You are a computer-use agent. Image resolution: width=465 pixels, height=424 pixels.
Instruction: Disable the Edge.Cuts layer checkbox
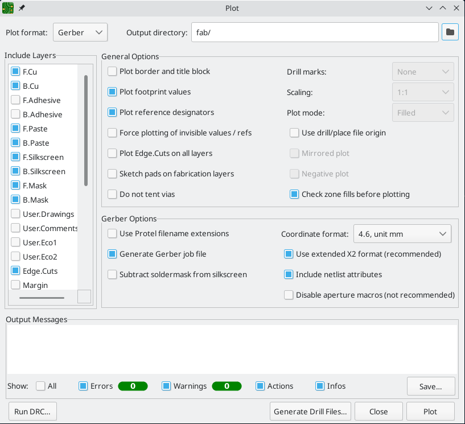[x=16, y=271]
